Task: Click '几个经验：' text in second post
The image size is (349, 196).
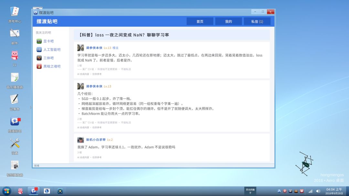Action: [85, 94]
